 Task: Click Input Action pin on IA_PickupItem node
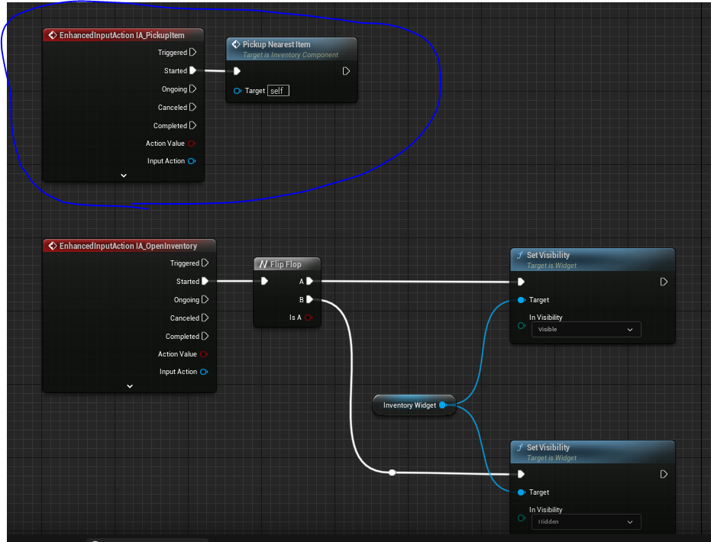click(x=192, y=161)
